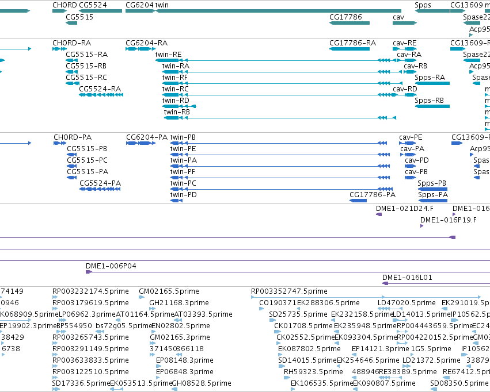Select the twin-RB transcript label
Image resolution: width=490 pixels, height=392 pixels.
coord(177,112)
